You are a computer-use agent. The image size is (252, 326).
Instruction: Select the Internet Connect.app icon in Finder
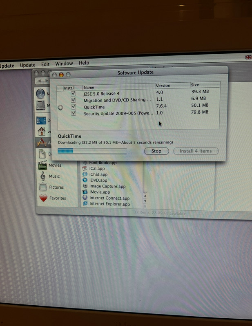point(85,198)
